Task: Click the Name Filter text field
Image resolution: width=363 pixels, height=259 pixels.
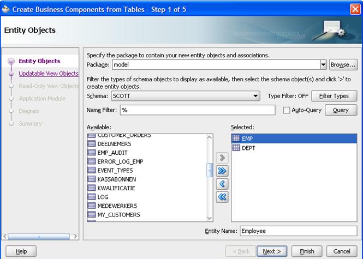Action: [197, 110]
